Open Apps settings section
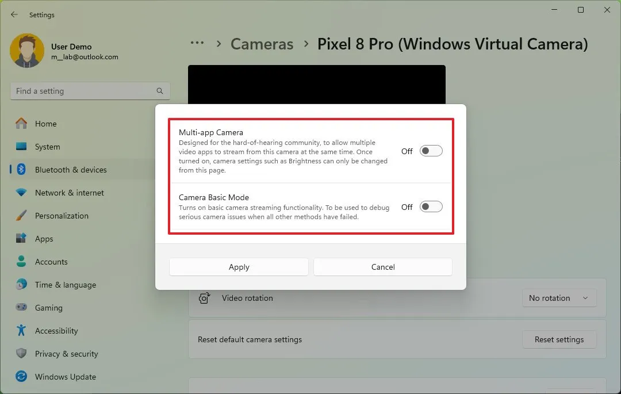621x394 pixels. pos(82,238)
